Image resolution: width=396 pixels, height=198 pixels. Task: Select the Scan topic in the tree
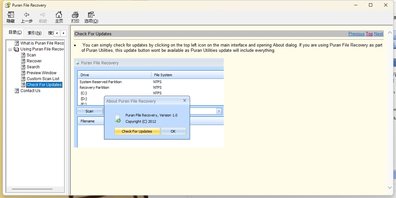point(31,55)
